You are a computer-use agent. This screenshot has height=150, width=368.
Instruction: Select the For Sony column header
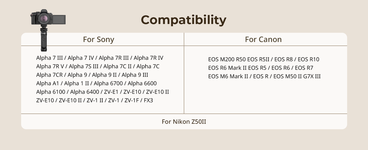pos(99,39)
